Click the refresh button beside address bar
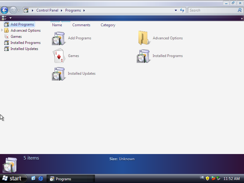This screenshot has height=183, width=244. (x=182, y=10)
